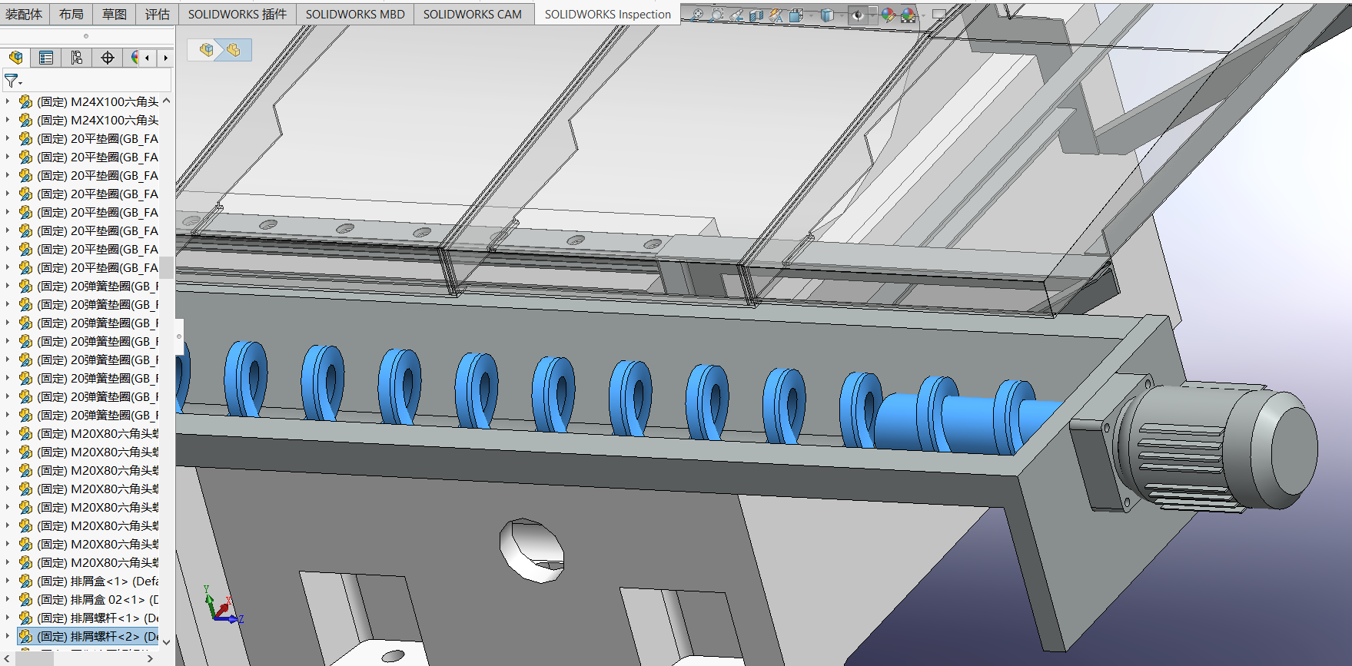Screen dimensions: 1352x666
Task: Click the feature tree scroll-down arrow
Action: coord(167,642)
